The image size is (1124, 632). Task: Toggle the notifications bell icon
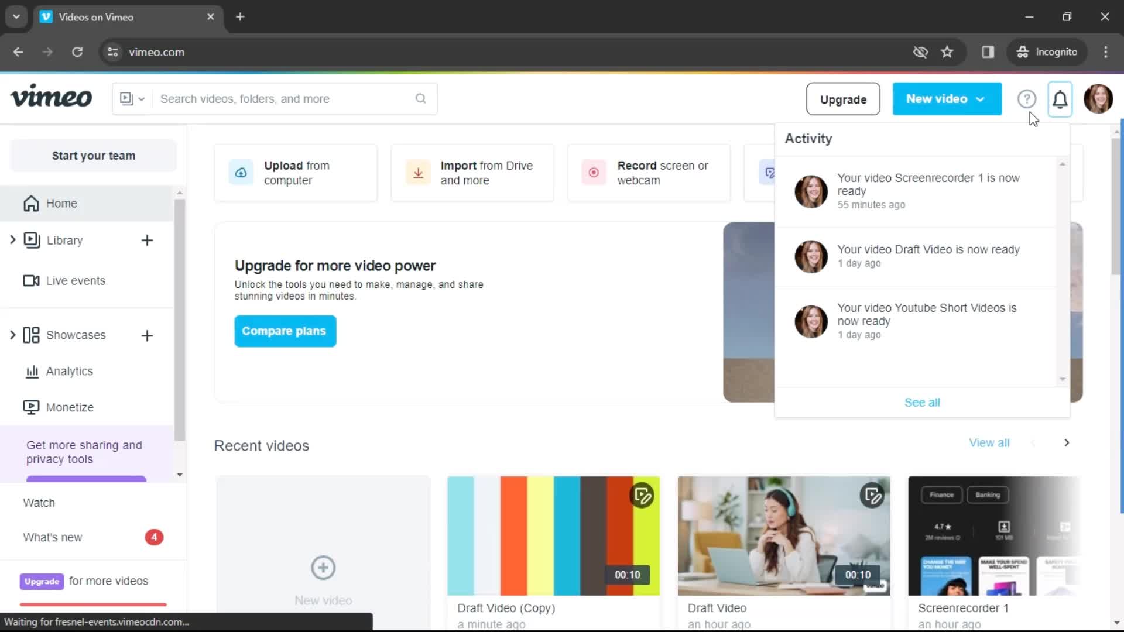click(x=1060, y=99)
